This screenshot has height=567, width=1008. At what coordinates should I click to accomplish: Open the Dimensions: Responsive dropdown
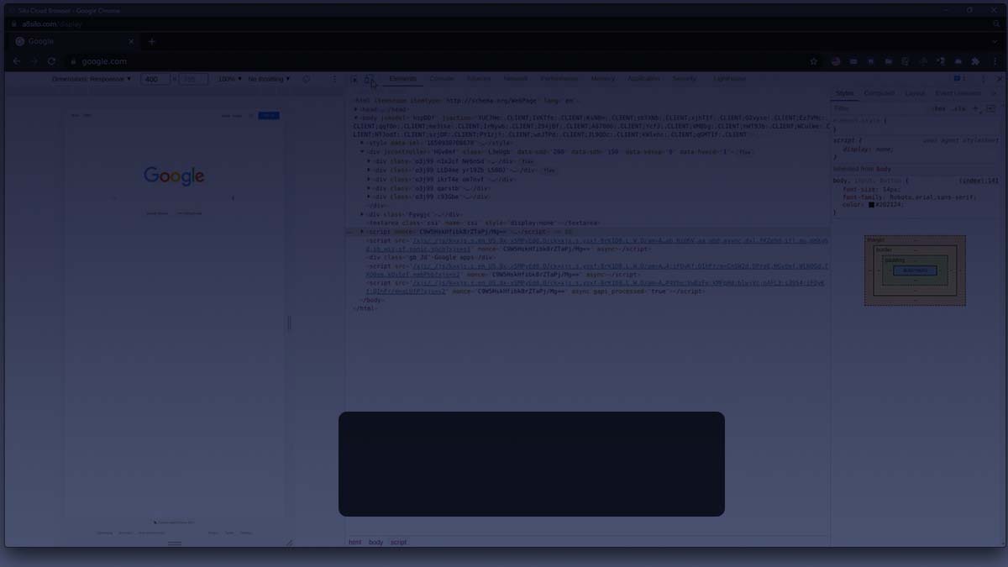pyautogui.click(x=92, y=79)
